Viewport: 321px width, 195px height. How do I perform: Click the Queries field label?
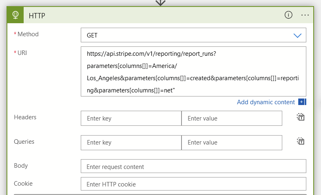pyautogui.click(x=24, y=141)
